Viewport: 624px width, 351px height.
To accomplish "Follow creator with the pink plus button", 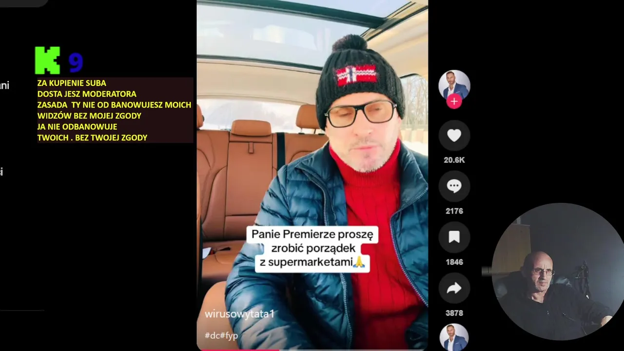I will point(454,101).
